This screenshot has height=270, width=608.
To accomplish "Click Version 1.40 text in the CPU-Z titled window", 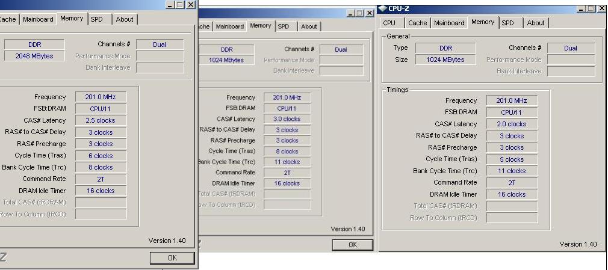I will point(578,244).
